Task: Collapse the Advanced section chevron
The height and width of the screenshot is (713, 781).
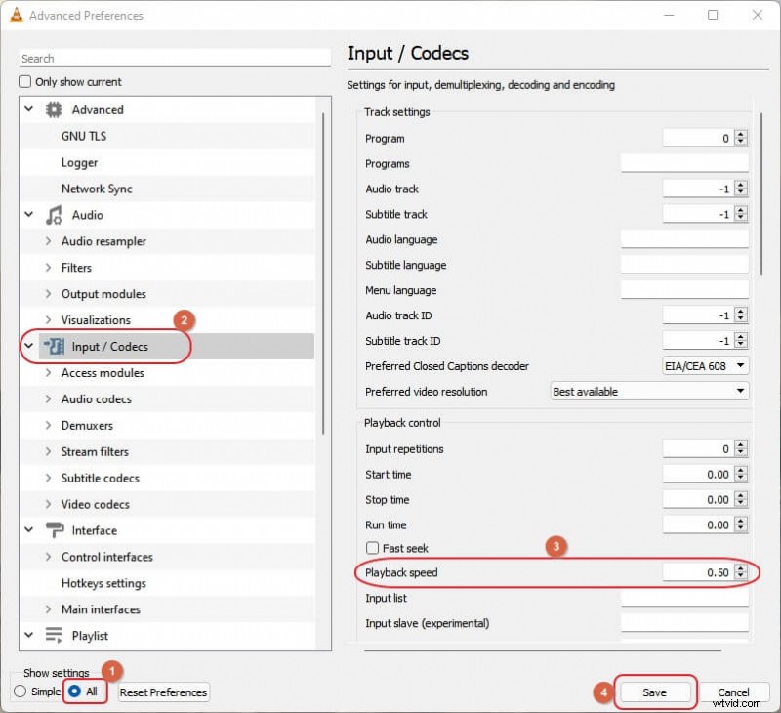Action: (27, 109)
